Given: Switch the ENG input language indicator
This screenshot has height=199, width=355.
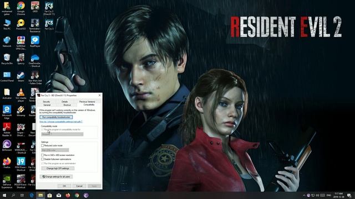Looking at the screenshot, I should tap(329, 195).
